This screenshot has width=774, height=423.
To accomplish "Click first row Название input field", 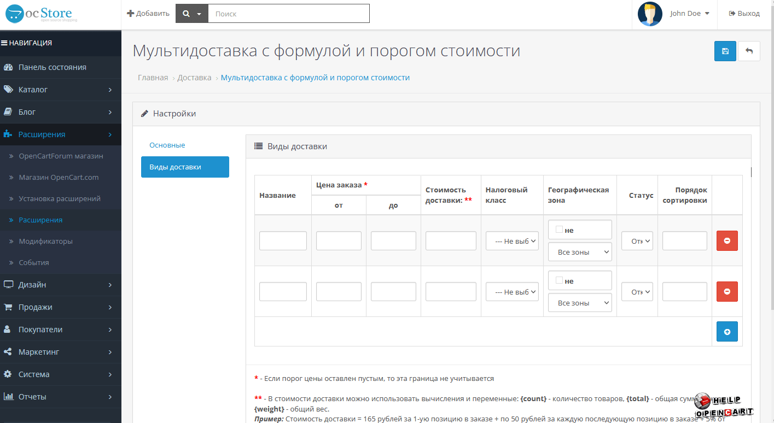I will [283, 241].
